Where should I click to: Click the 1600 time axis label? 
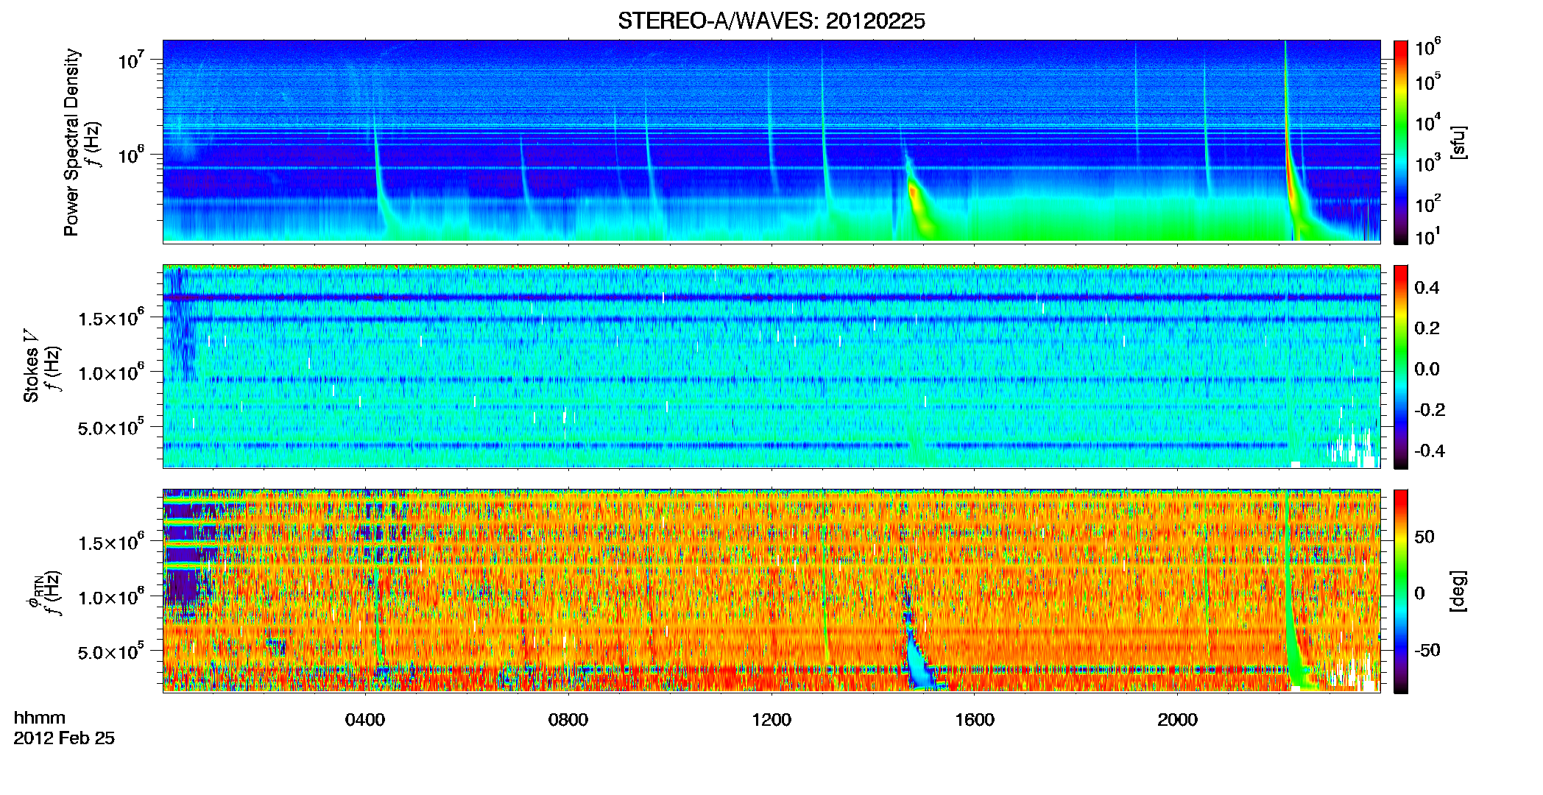coord(975,719)
